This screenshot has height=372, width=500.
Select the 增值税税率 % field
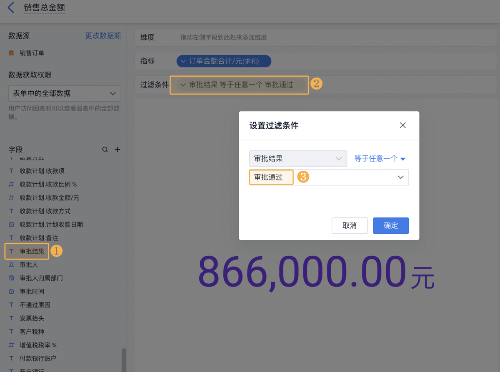[38, 345]
